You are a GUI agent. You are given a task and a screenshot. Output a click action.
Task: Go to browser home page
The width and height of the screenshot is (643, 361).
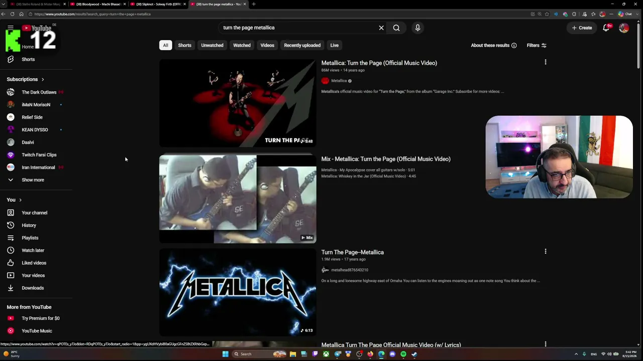pyautogui.click(x=21, y=14)
